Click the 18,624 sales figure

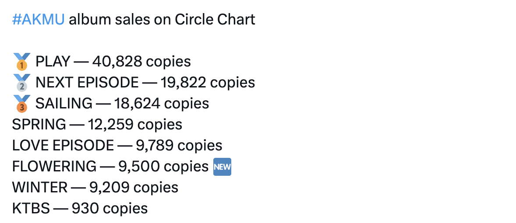135,104
